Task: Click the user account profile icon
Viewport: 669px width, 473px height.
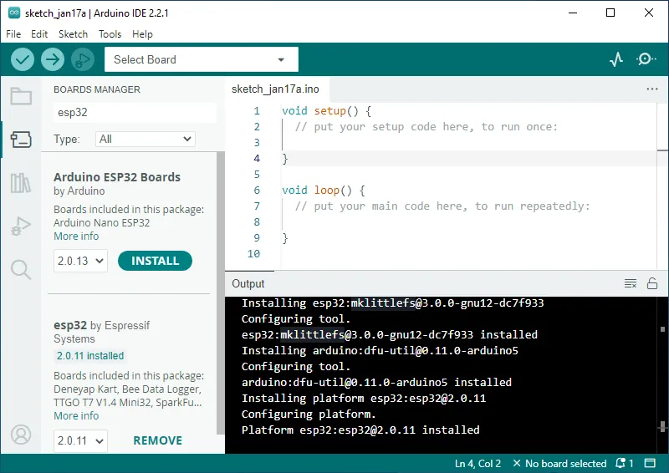Action: click(x=21, y=435)
